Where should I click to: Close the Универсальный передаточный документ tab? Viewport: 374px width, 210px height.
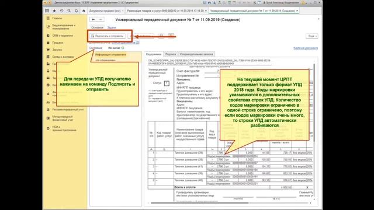(x=297, y=10)
